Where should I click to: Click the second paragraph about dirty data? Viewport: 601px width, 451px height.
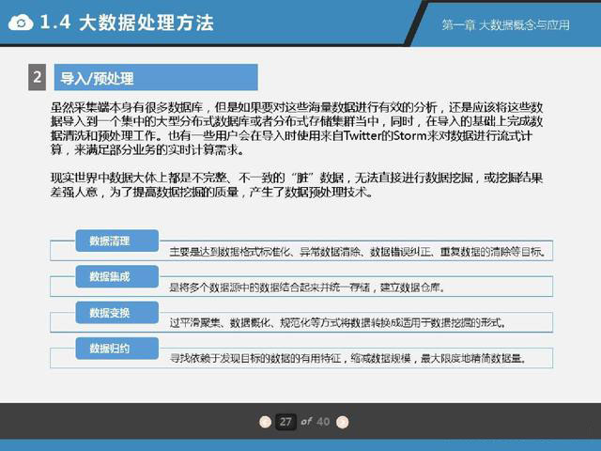300,185
